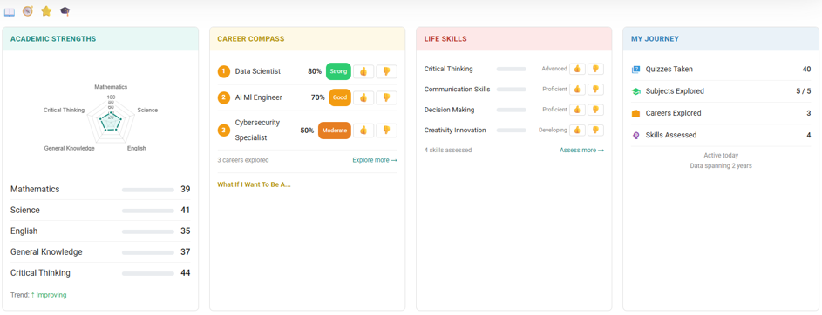This screenshot has height=315, width=822.
Task: Click the Quizzes Taken row label
Action: pos(669,69)
